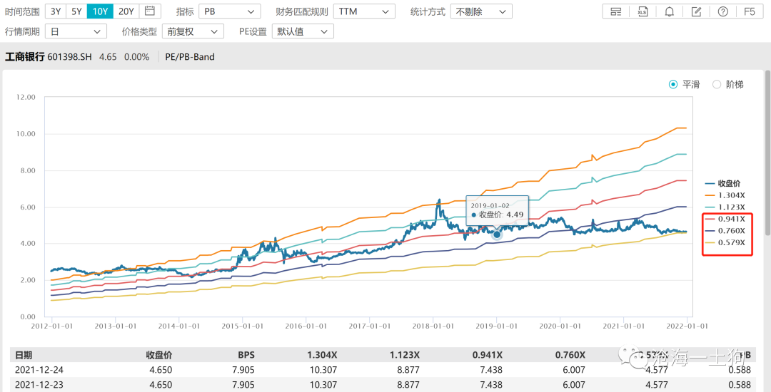Expand the 价格类型 前复权 dropdown
The image size is (771, 392).
[193, 31]
